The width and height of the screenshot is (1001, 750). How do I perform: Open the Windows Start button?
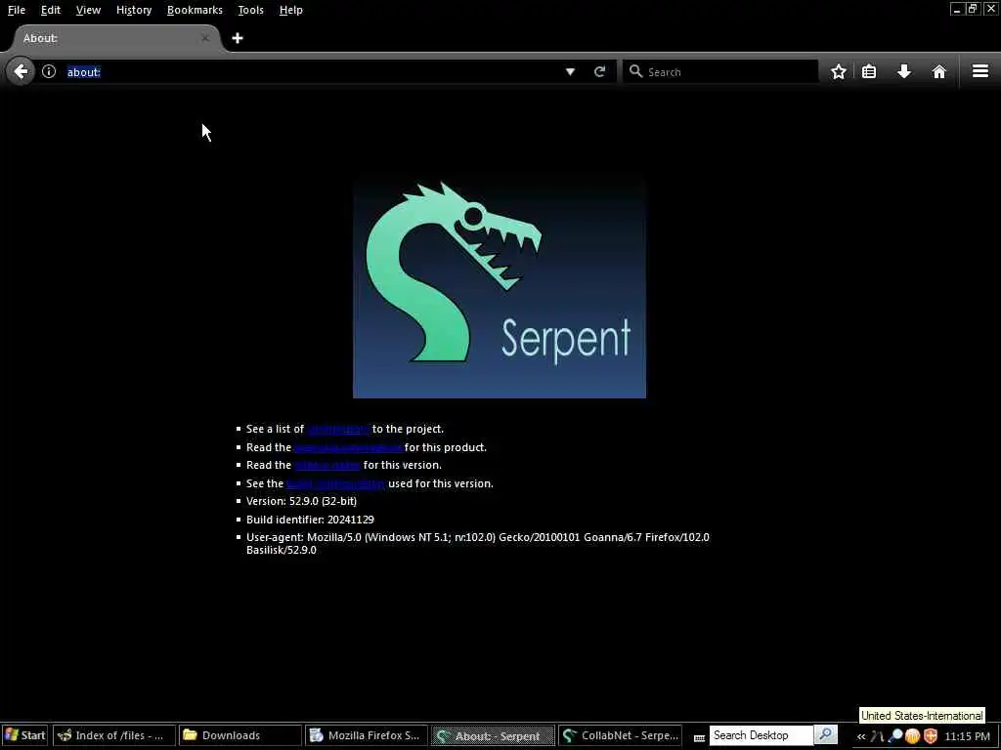click(x=24, y=735)
